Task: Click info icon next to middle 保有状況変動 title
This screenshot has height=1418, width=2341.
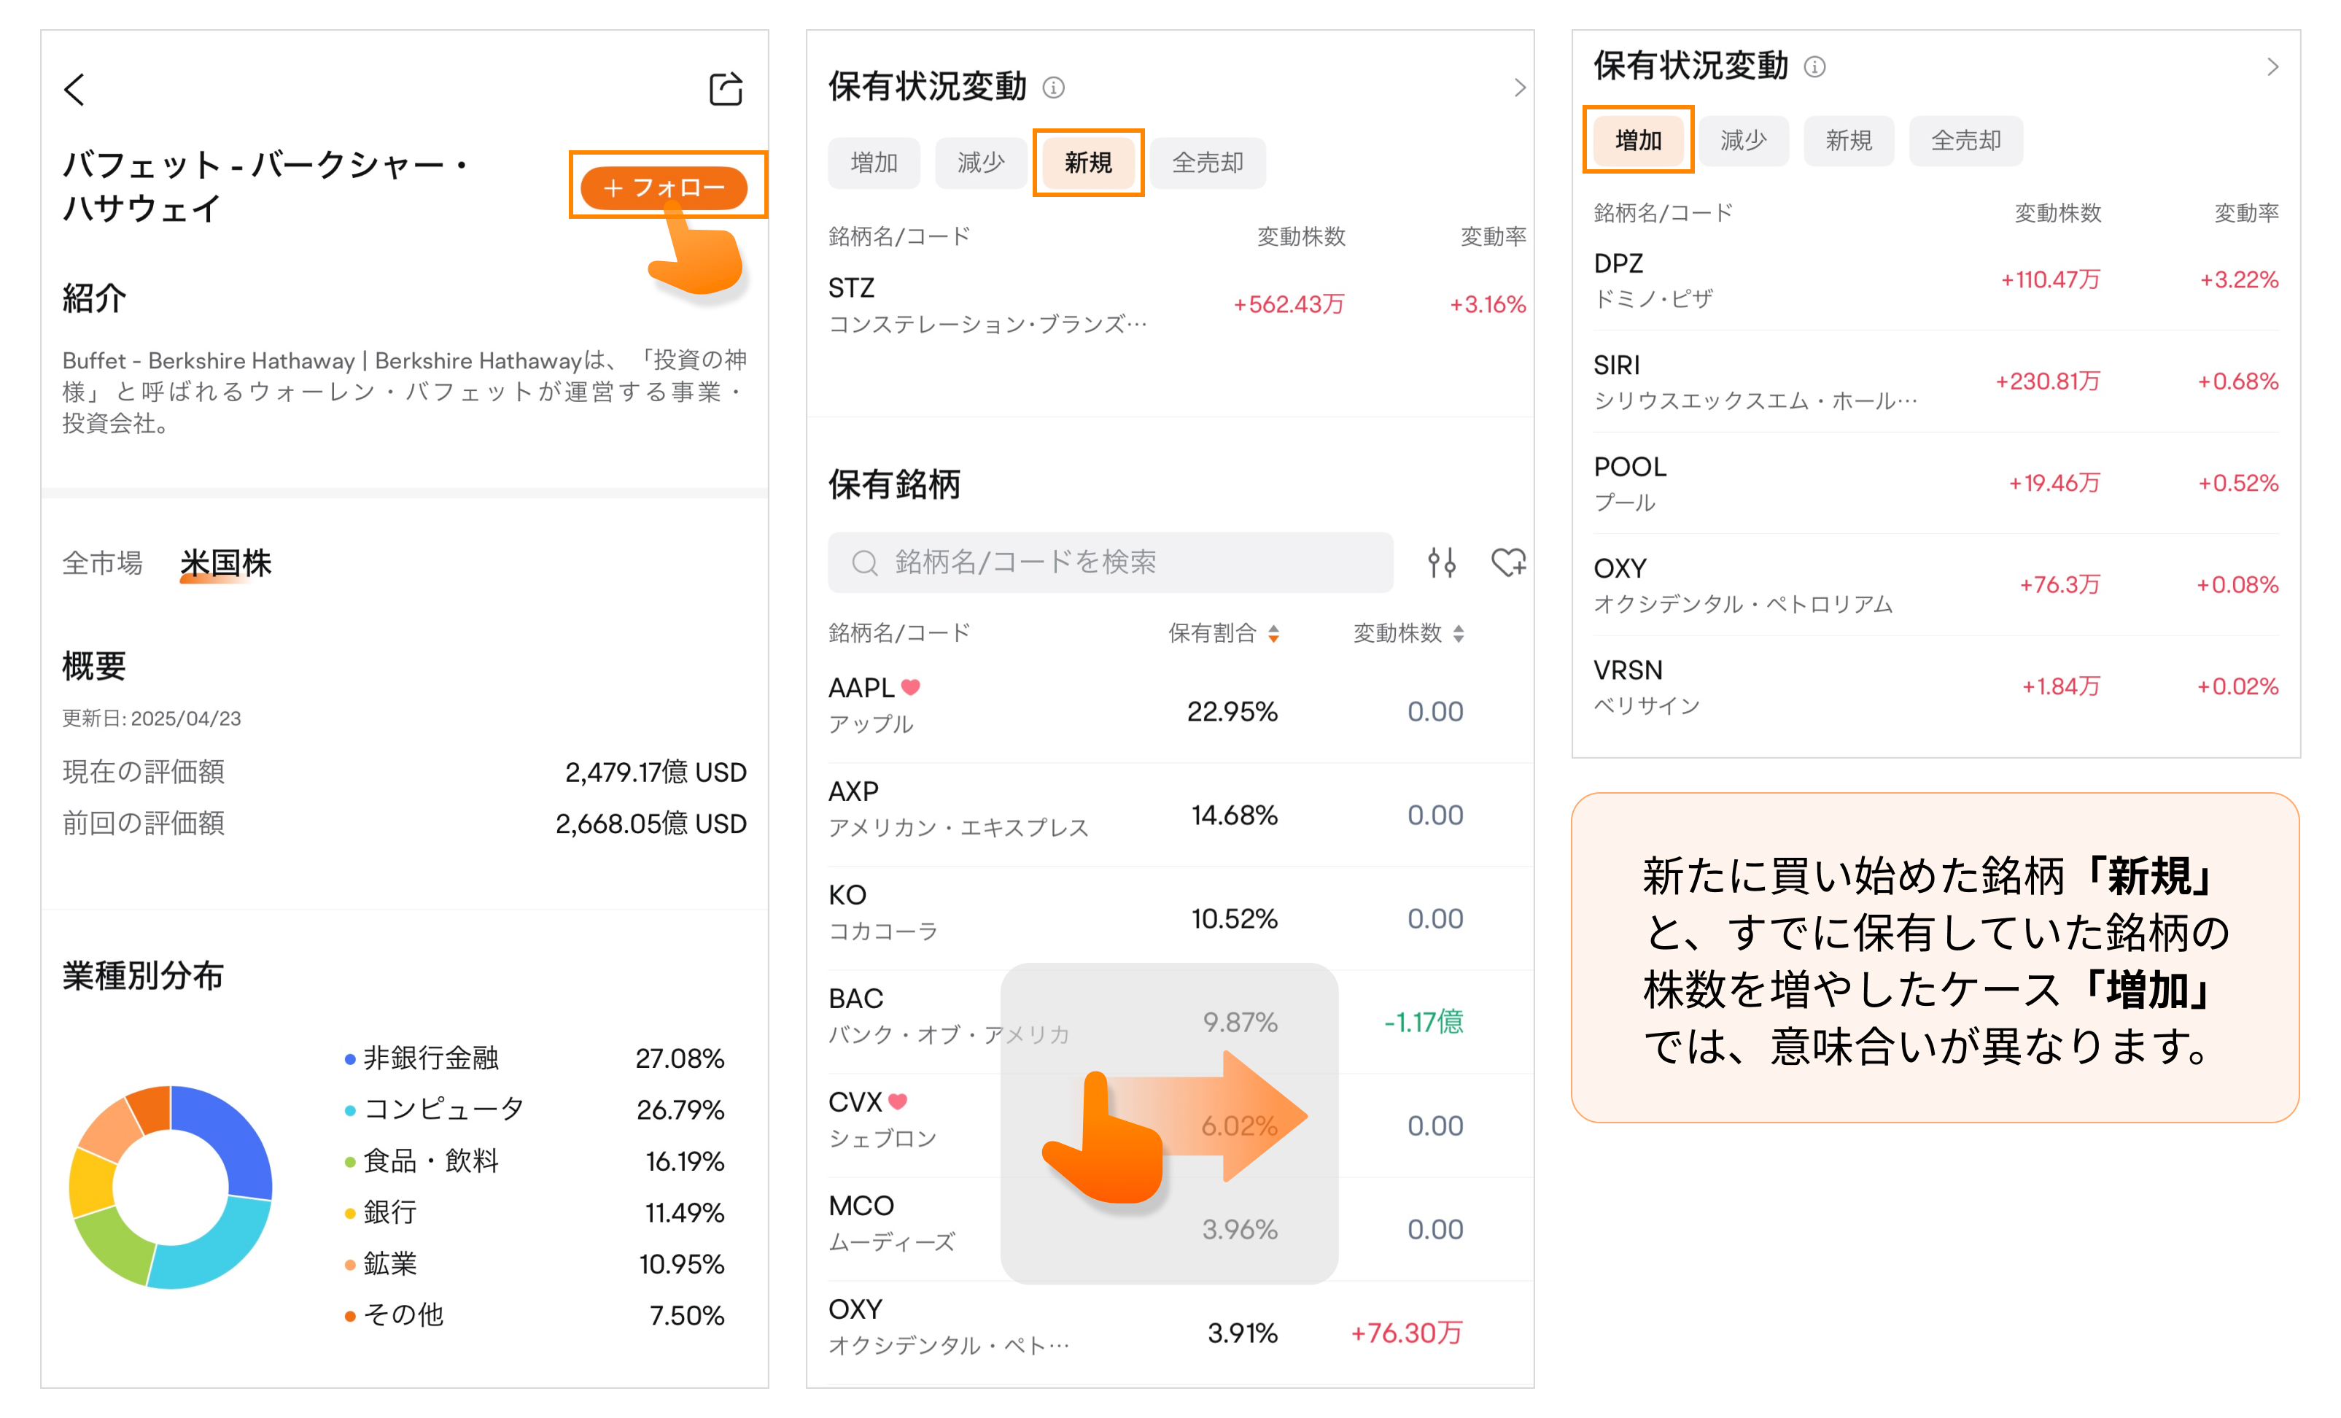Action: (1054, 88)
